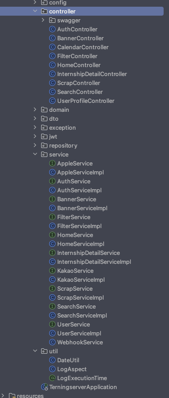Image resolution: width=169 pixels, height=398 pixels.
Task: Click the WebhookService class icon
Action: pos(52,343)
